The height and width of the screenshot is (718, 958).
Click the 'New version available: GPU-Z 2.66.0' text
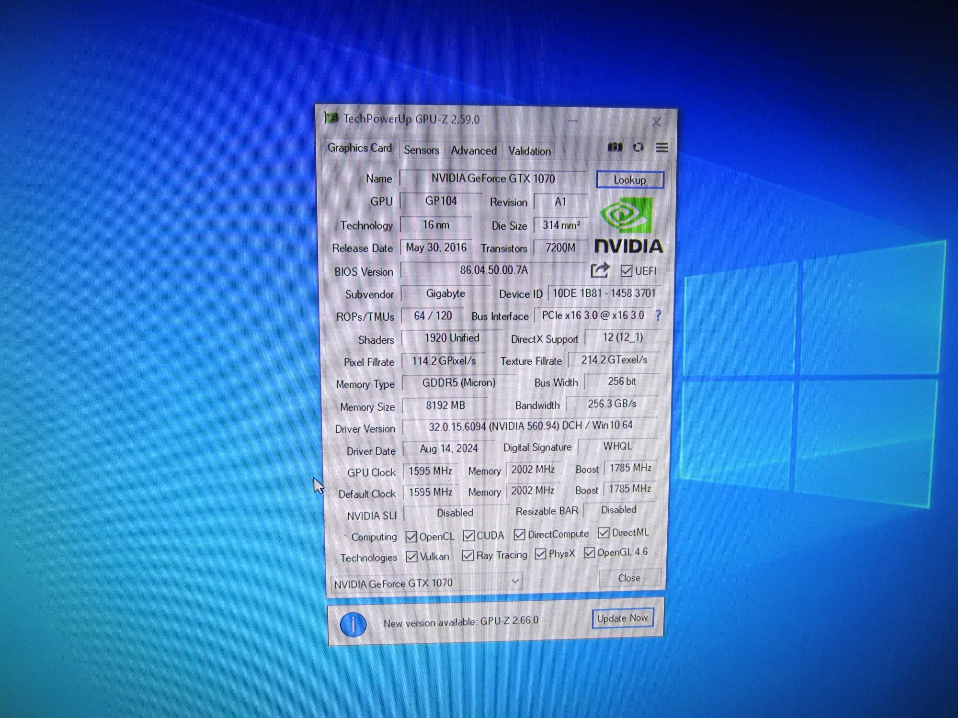461,622
